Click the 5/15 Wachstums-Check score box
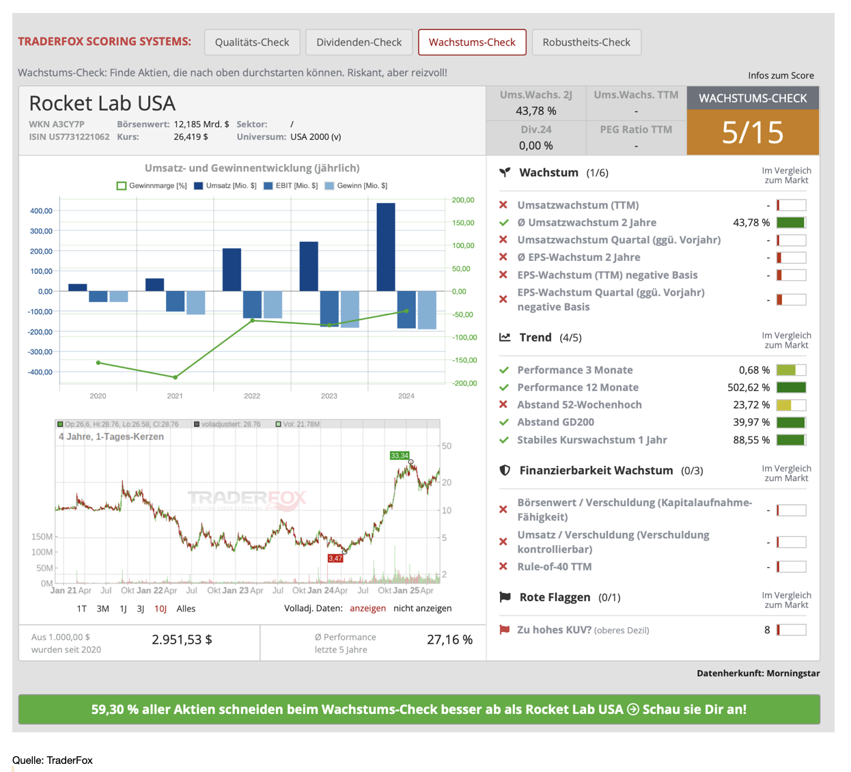 (x=753, y=132)
